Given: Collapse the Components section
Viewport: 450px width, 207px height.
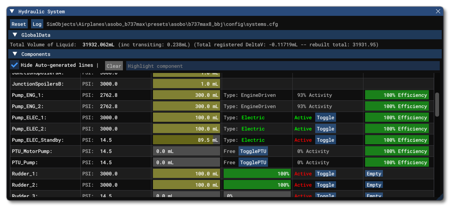Looking at the screenshot, I should [x=15, y=54].
